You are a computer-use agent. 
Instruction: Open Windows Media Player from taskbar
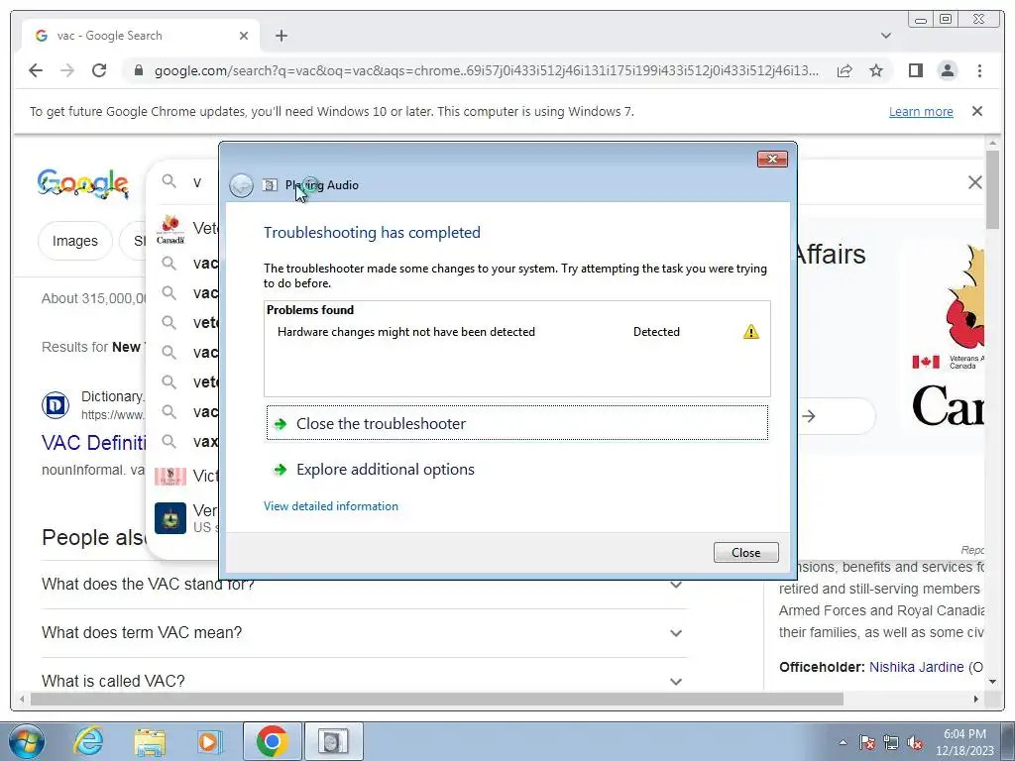(x=210, y=741)
